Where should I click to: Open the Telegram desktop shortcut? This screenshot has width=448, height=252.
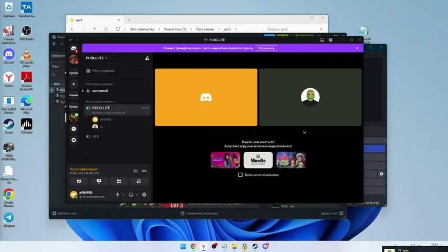(9, 220)
